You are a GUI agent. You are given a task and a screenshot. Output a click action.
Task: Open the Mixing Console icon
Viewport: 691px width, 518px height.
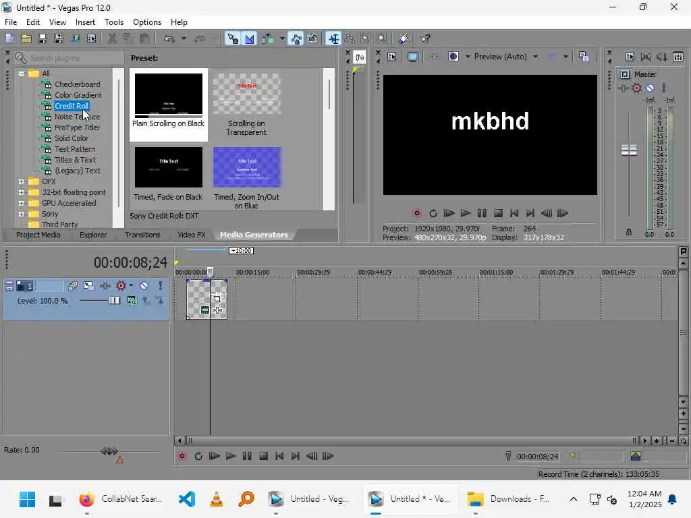[678, 57]
